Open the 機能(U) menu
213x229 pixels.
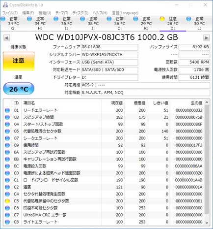click(45, 13)
